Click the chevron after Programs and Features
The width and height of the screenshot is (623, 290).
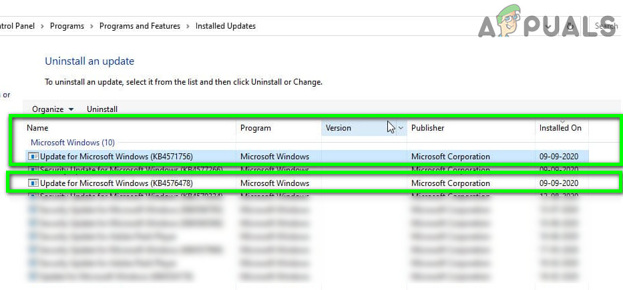tap(188, 26)
